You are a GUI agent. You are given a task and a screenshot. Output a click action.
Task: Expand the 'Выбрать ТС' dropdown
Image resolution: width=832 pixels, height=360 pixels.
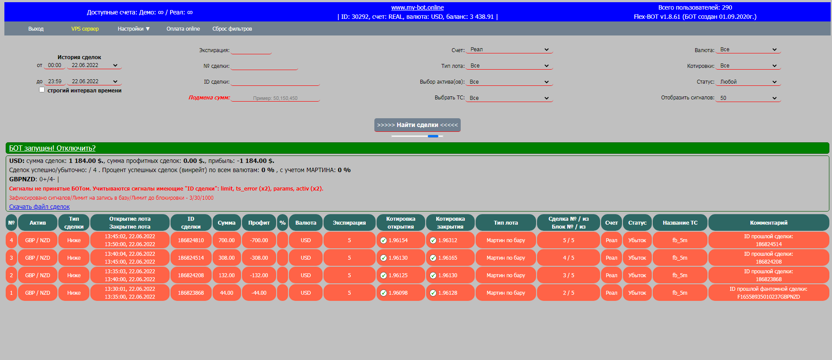click(509, 98)
